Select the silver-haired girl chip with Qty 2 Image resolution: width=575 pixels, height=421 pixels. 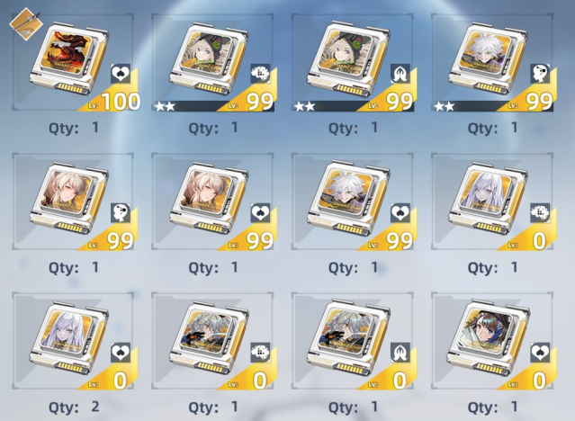73,341
